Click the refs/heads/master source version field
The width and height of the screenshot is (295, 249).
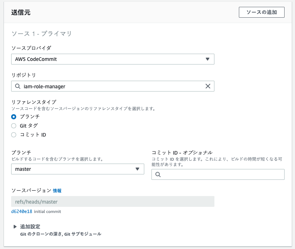[x=112, y=201]
